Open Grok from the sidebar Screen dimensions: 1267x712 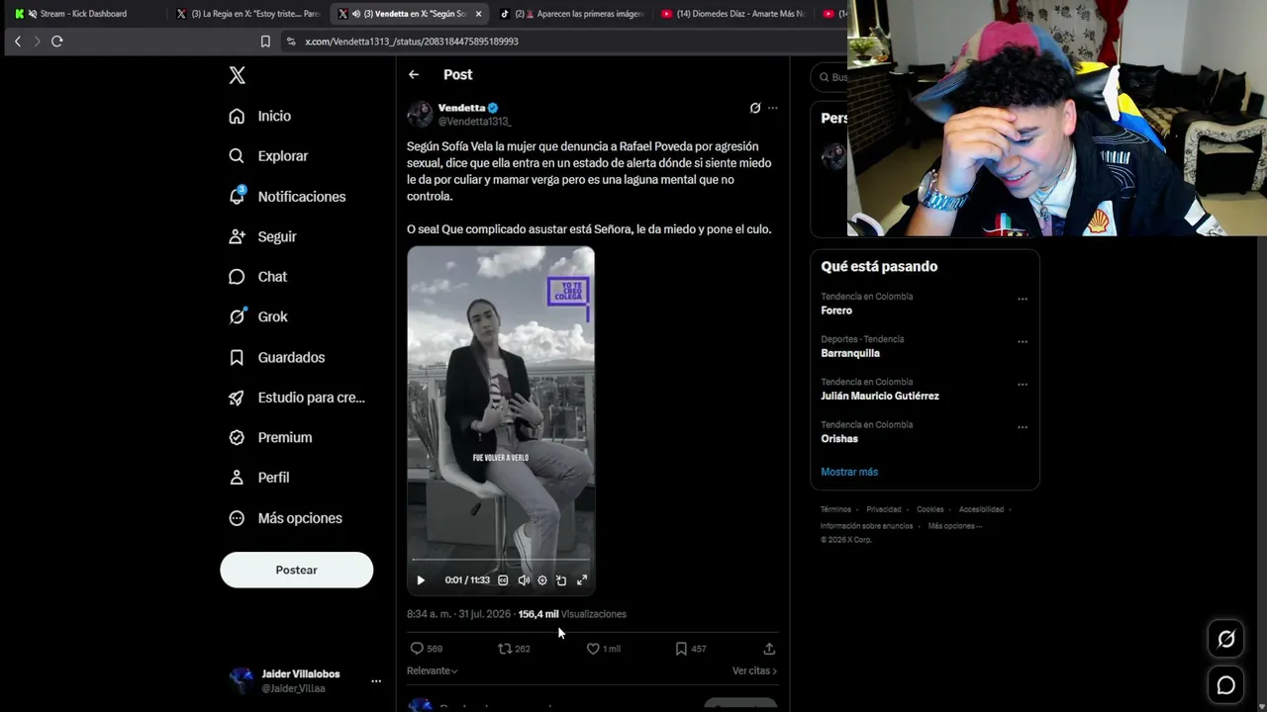(258, 316)
